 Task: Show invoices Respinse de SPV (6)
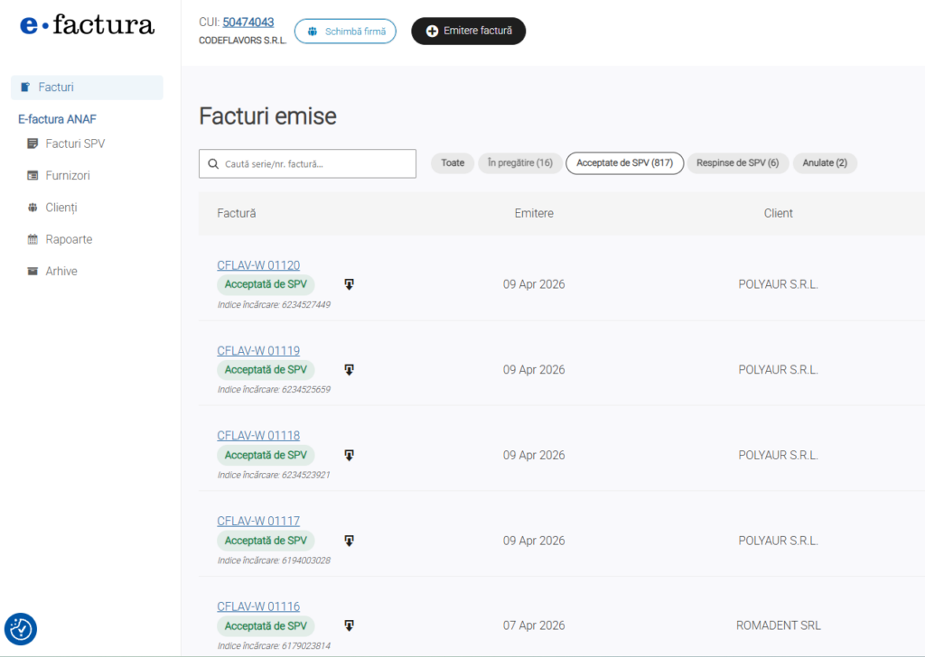[737, 163]
